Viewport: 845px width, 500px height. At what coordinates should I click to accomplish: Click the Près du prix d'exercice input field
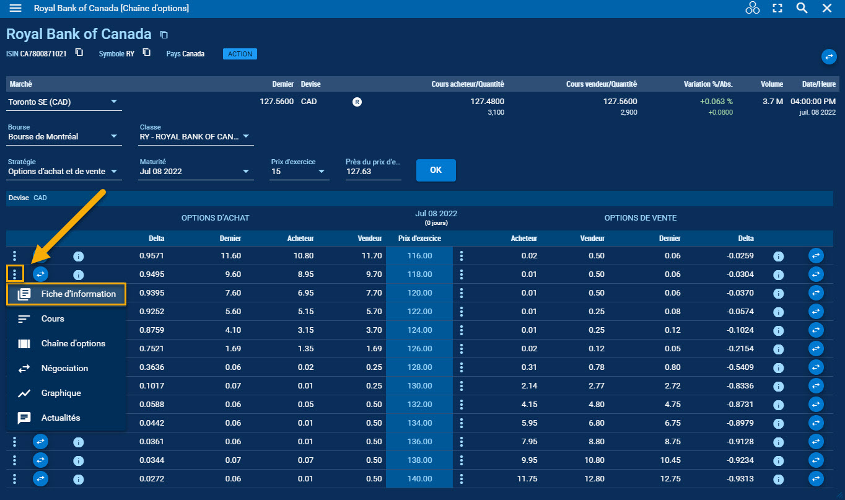point(373,172)
